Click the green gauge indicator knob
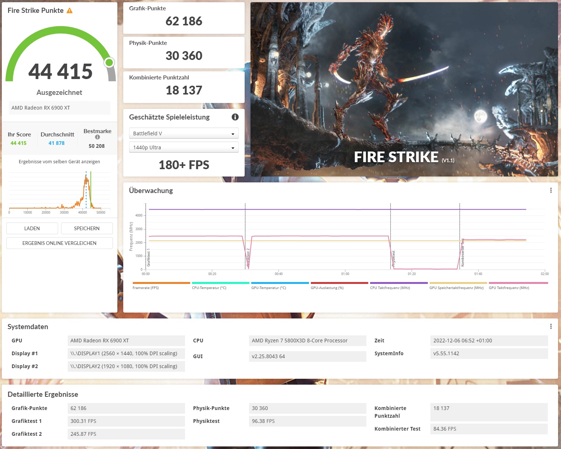Viewport: 561px width, 449px height. (109, 63)
